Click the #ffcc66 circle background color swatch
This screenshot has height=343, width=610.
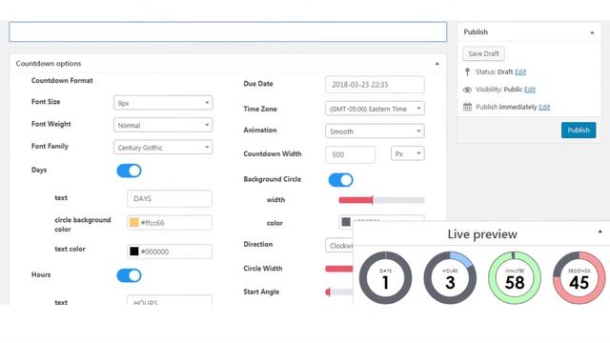point(133,222)
